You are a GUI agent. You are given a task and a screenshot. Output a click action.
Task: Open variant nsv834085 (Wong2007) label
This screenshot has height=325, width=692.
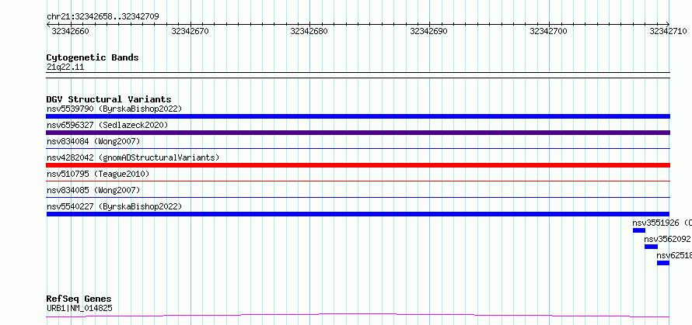click(93, 190)
